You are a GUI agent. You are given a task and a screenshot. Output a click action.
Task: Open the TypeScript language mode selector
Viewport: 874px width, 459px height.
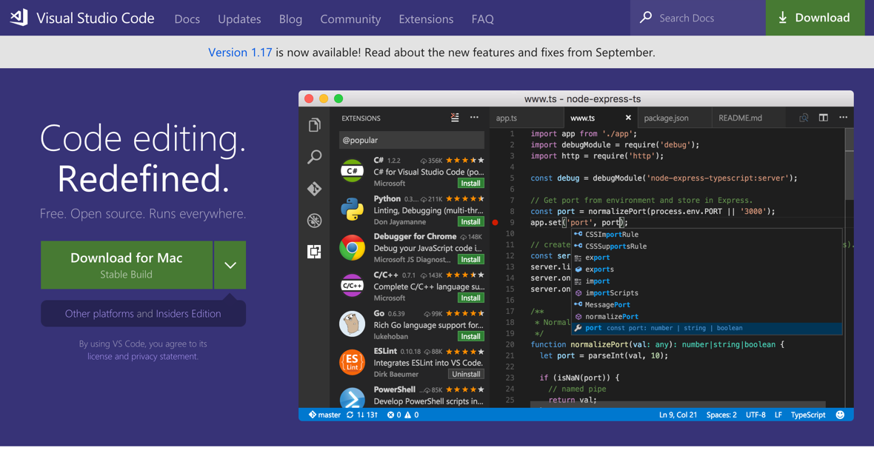coord(807,415)
